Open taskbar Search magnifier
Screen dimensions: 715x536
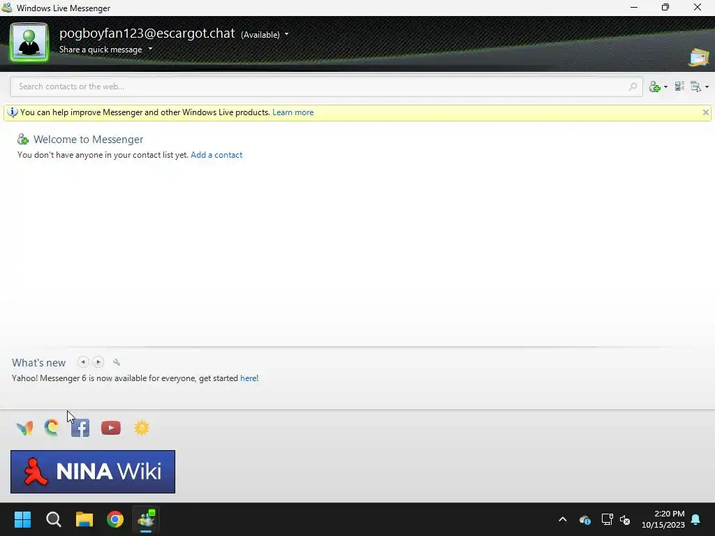(53, 519)
